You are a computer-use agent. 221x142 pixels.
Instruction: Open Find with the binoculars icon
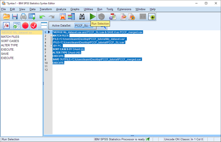(82, 17)
